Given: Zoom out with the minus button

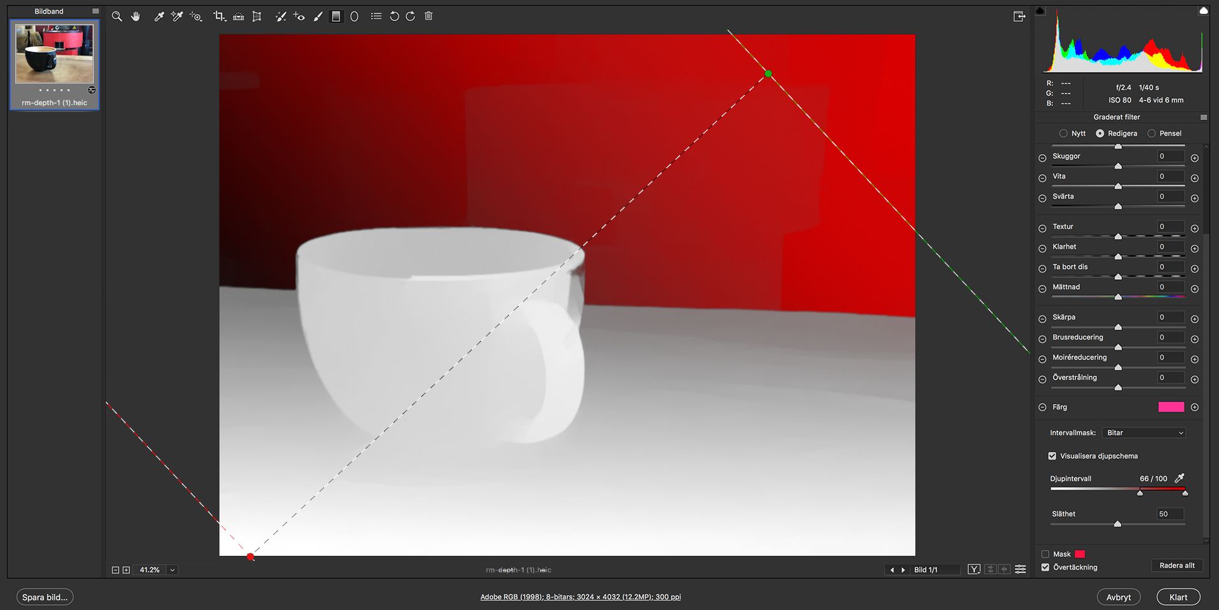Looking at the screenshot, I should coord(115,570).
